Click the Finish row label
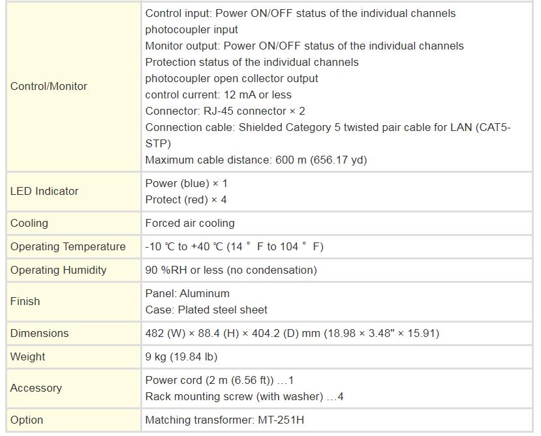 pos(25,301)
